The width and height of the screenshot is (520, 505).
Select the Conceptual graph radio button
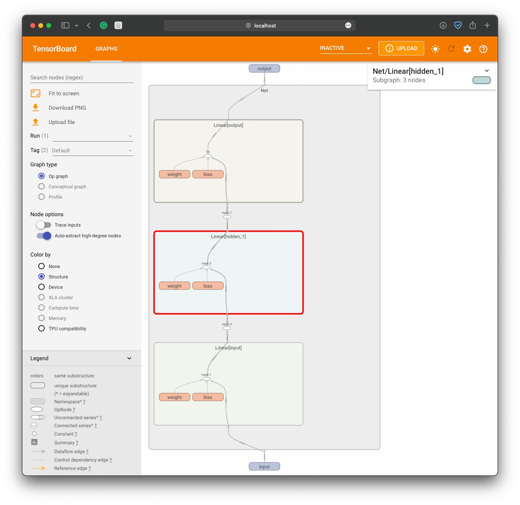coord(42,186)
